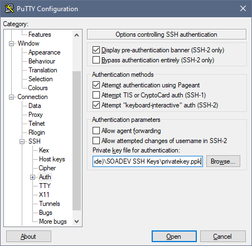Enable Bypass authentication entirely checkbox

pos(96,60)
